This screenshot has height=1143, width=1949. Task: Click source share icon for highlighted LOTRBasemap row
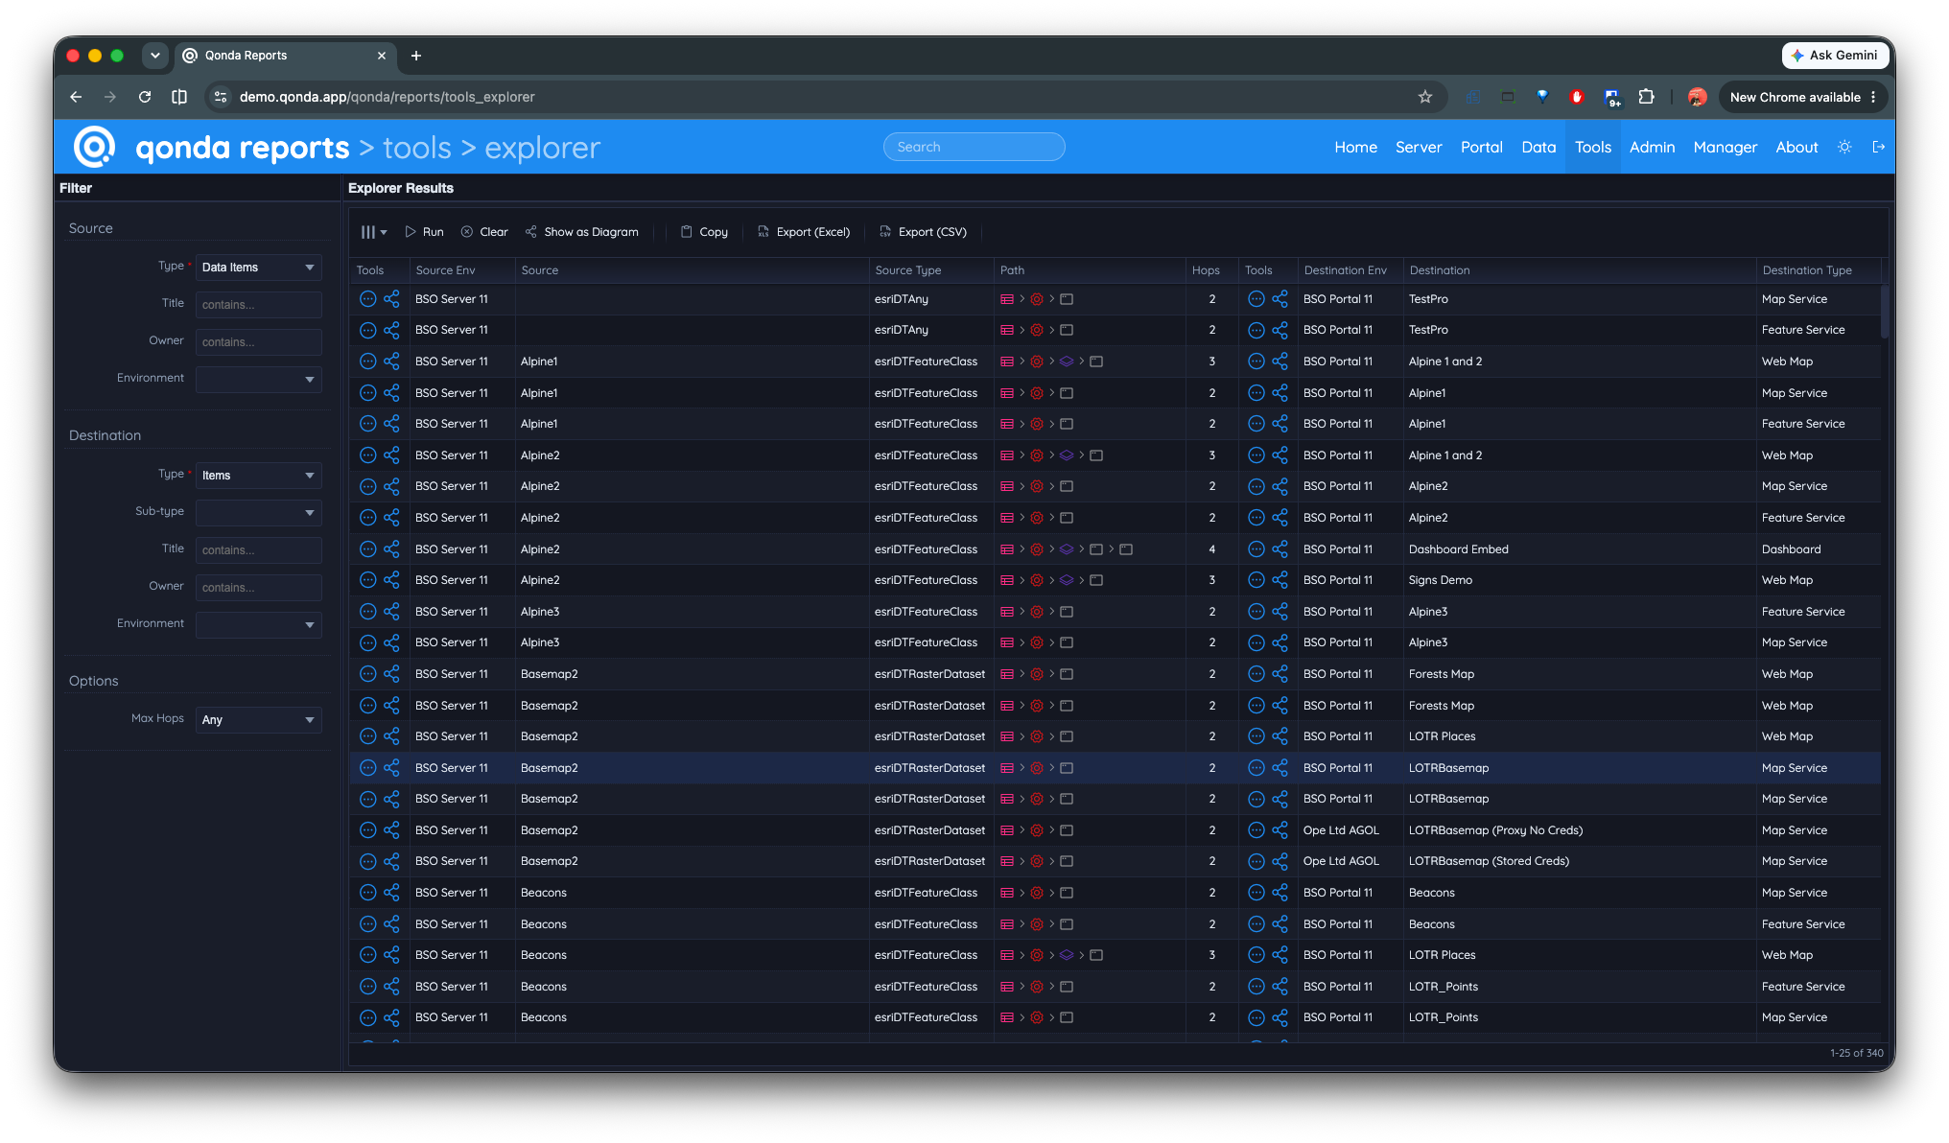391,768
